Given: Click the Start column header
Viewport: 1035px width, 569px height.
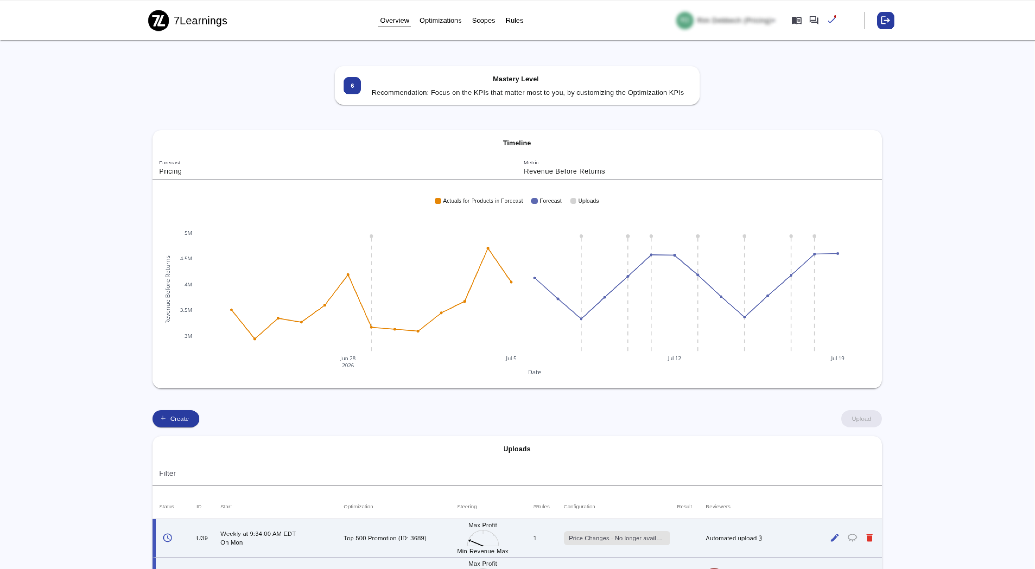Looking at the screenshot, I should pos(226,506).
